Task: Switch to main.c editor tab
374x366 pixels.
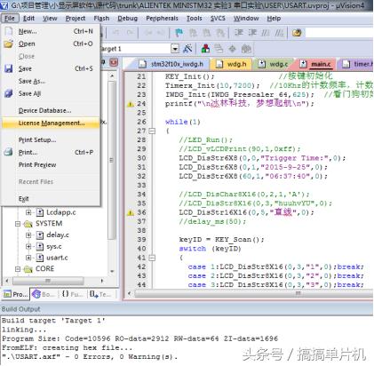Action: tap(315, 64)
